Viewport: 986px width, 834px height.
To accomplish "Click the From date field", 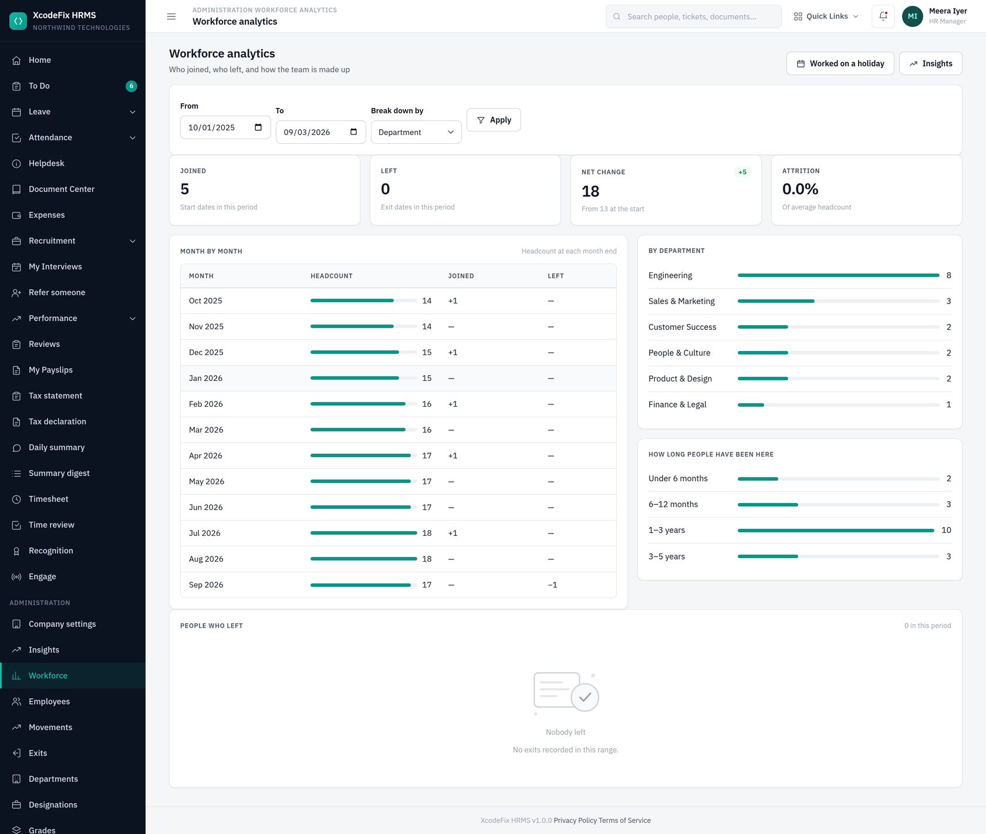I will [225, 127].
